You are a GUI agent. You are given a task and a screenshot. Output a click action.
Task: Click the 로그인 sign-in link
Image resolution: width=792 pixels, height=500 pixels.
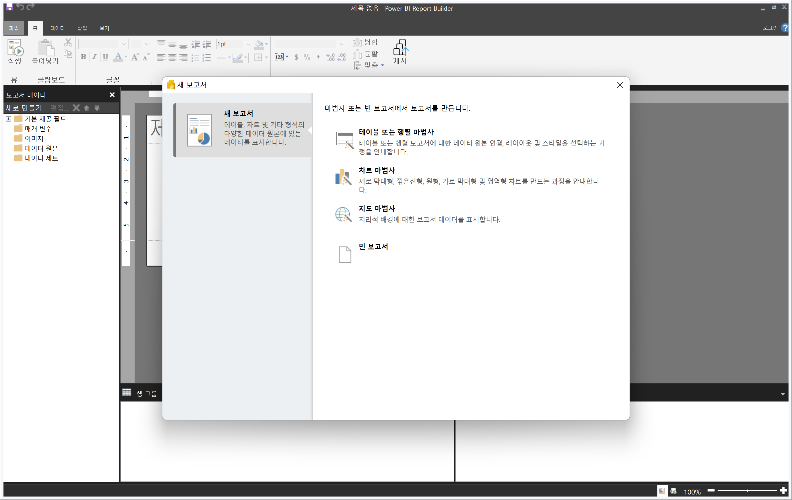(x=770, y=28)
